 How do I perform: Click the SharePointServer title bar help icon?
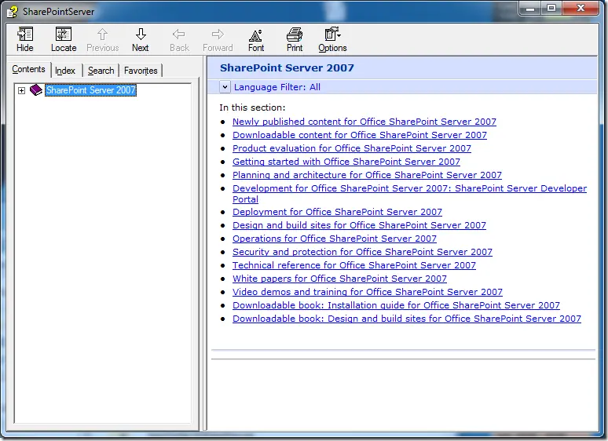click(13, 12)
